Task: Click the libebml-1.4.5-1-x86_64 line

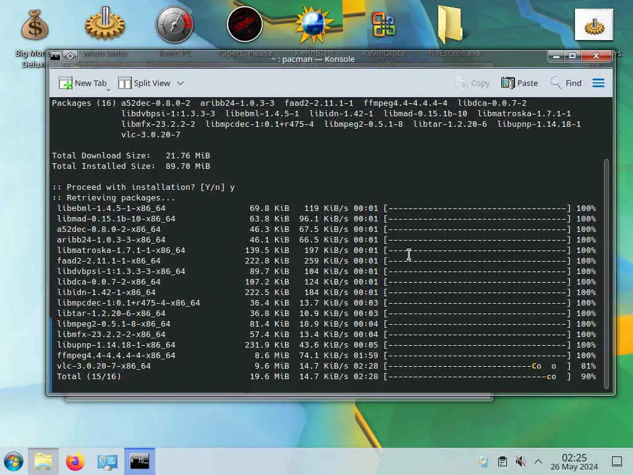Action: (x=326, y=208)
